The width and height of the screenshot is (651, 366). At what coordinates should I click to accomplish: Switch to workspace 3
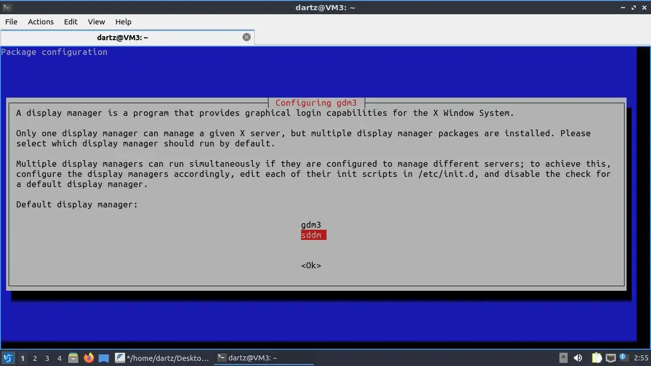tap(47, 358)
